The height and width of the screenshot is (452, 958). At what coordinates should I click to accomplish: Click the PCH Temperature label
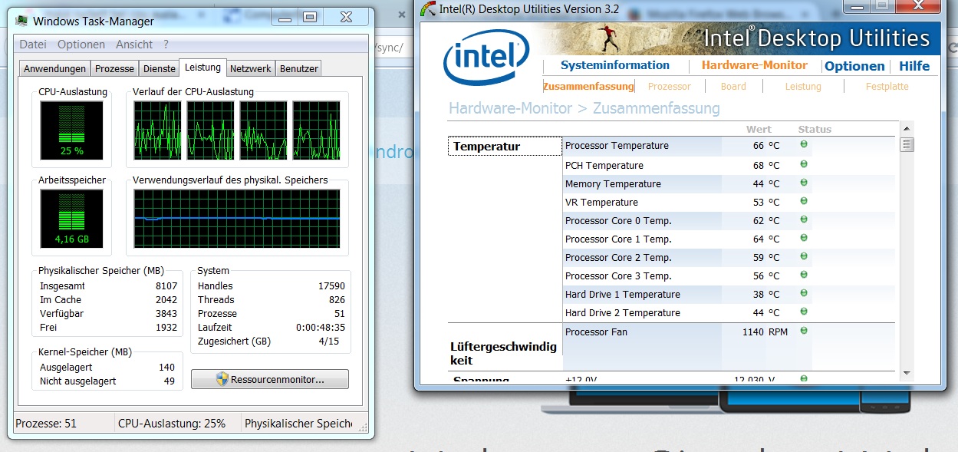point(604,165)
